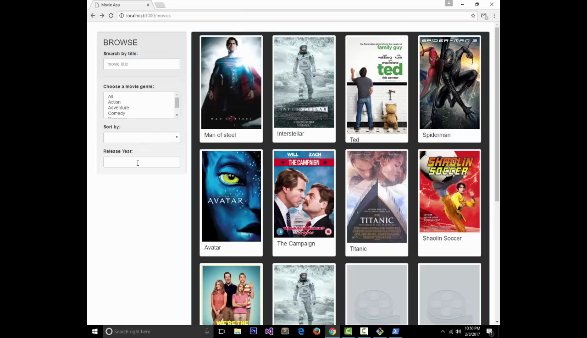Focus the Search by title input
The image size is (587, 338).
coord(141,64)
